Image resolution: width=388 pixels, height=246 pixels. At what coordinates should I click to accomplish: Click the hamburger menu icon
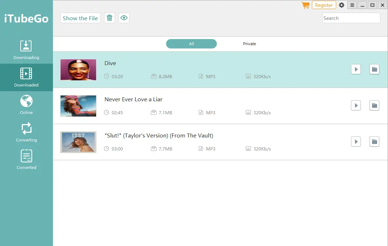(352, 5)
